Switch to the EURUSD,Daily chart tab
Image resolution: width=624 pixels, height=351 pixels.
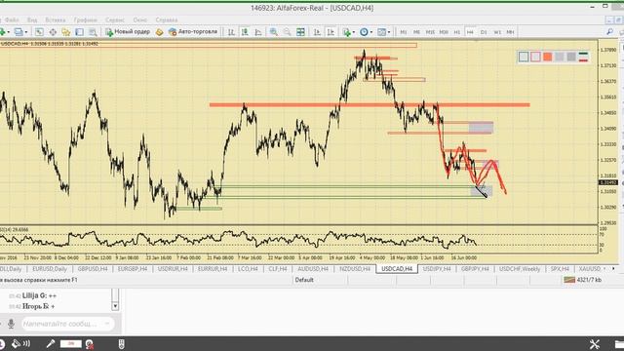point(50,269)
